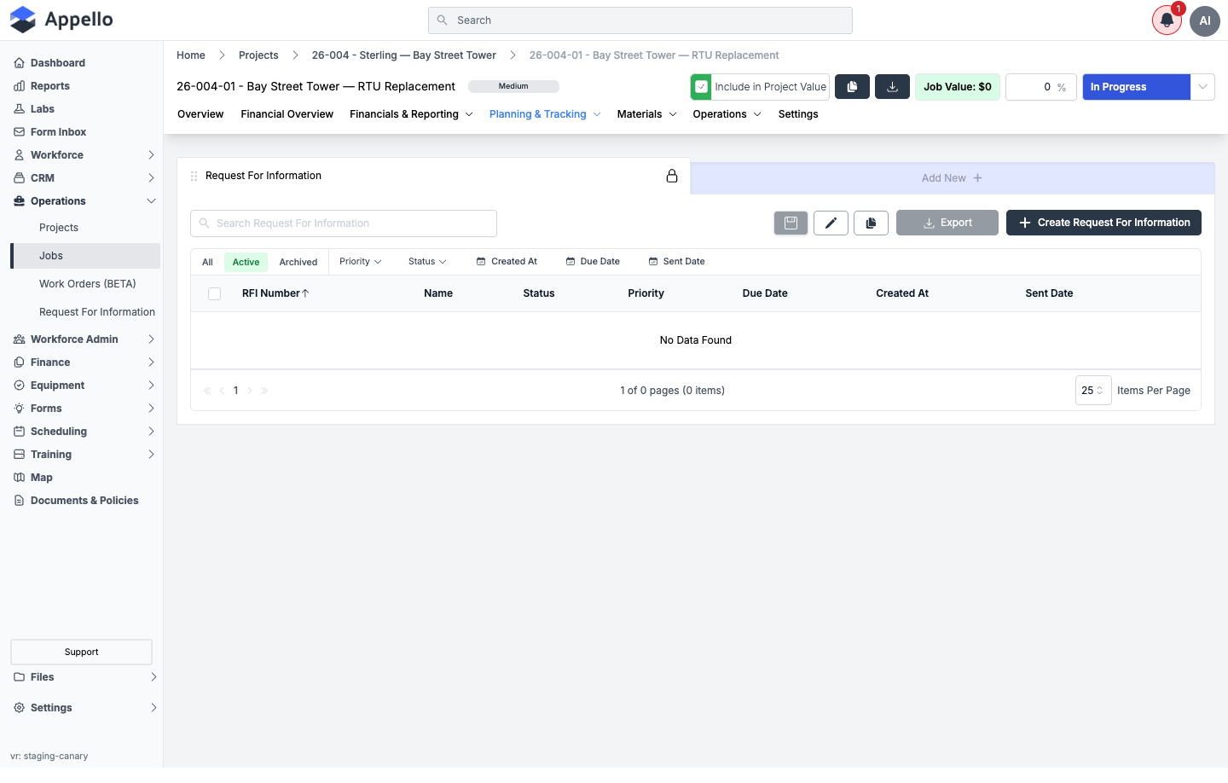Click the Projects breadcrumb link
Image resolution: width=1228 pixels, height=783 pixels.
point(258,55)
